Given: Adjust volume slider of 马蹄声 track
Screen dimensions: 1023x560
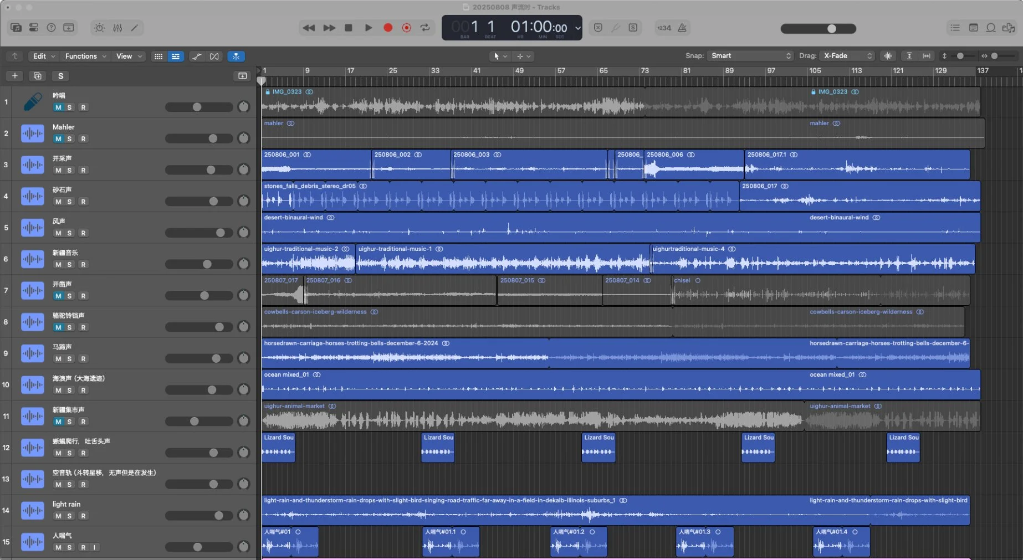Looking at the screenshot, I should pos(199,358).
